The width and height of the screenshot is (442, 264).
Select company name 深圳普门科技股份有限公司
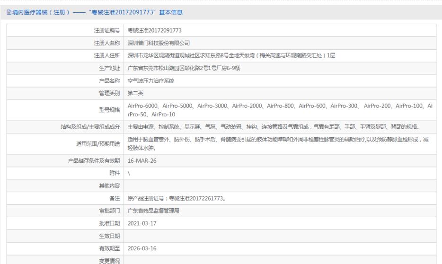click(x=159, y=43)
